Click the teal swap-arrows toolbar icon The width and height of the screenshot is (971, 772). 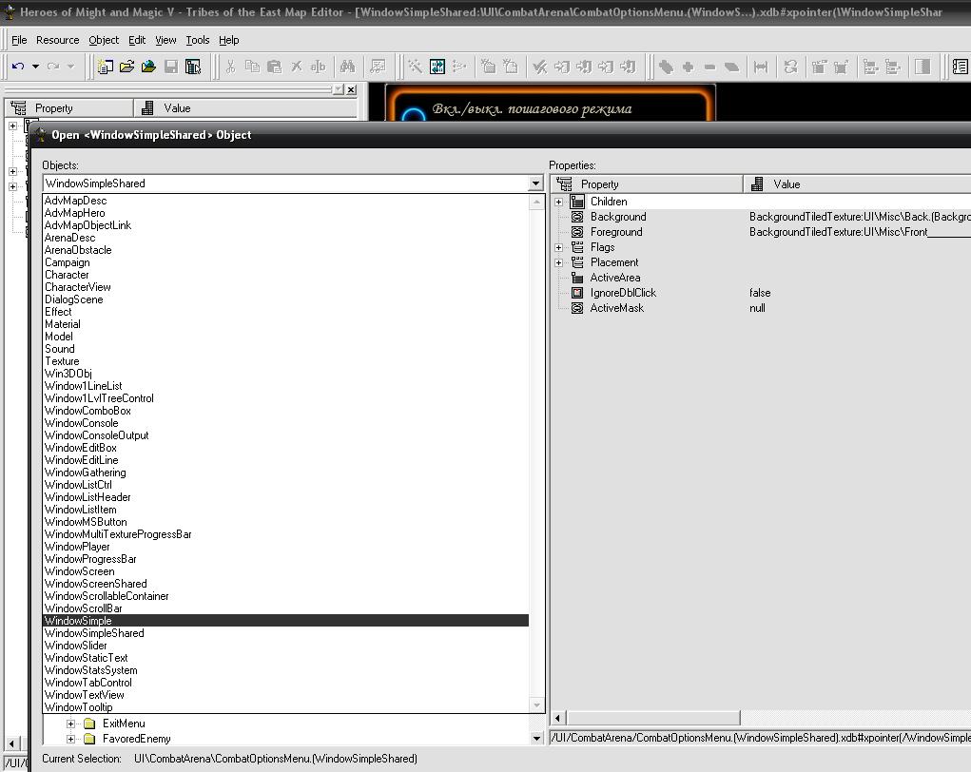(437, 67)
